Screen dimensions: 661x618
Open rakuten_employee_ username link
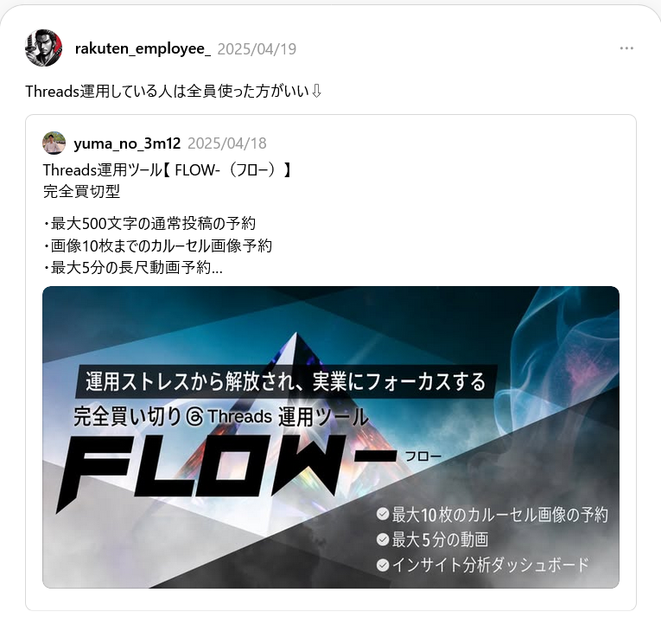pyautogui.click(x=143, y=49)
